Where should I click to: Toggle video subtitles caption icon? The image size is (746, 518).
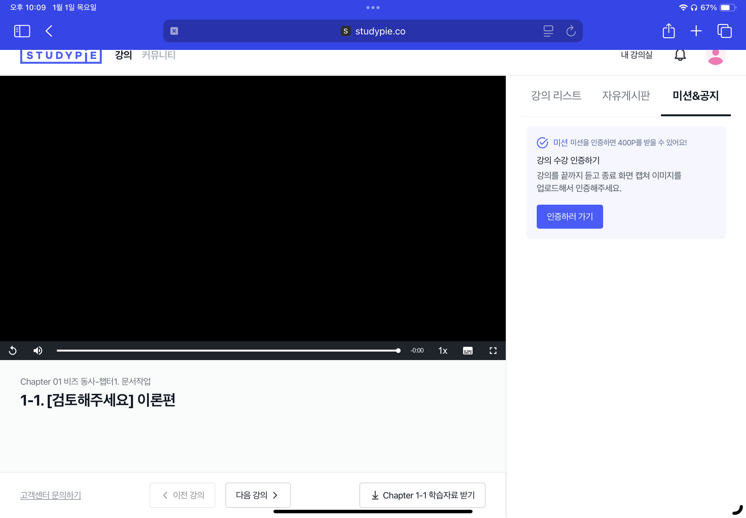tap(467, 351)
